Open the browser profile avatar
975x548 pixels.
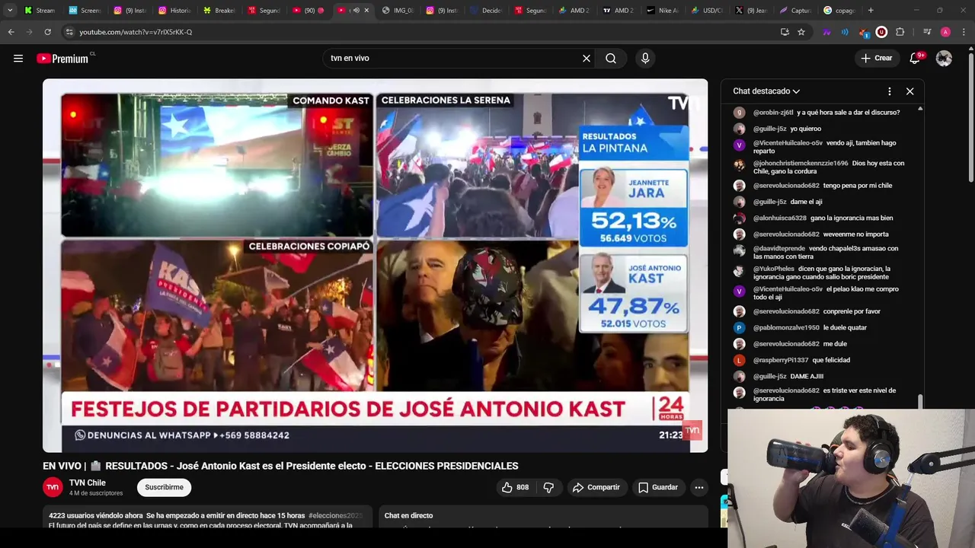pyautogui.click(x=945, y=32)
